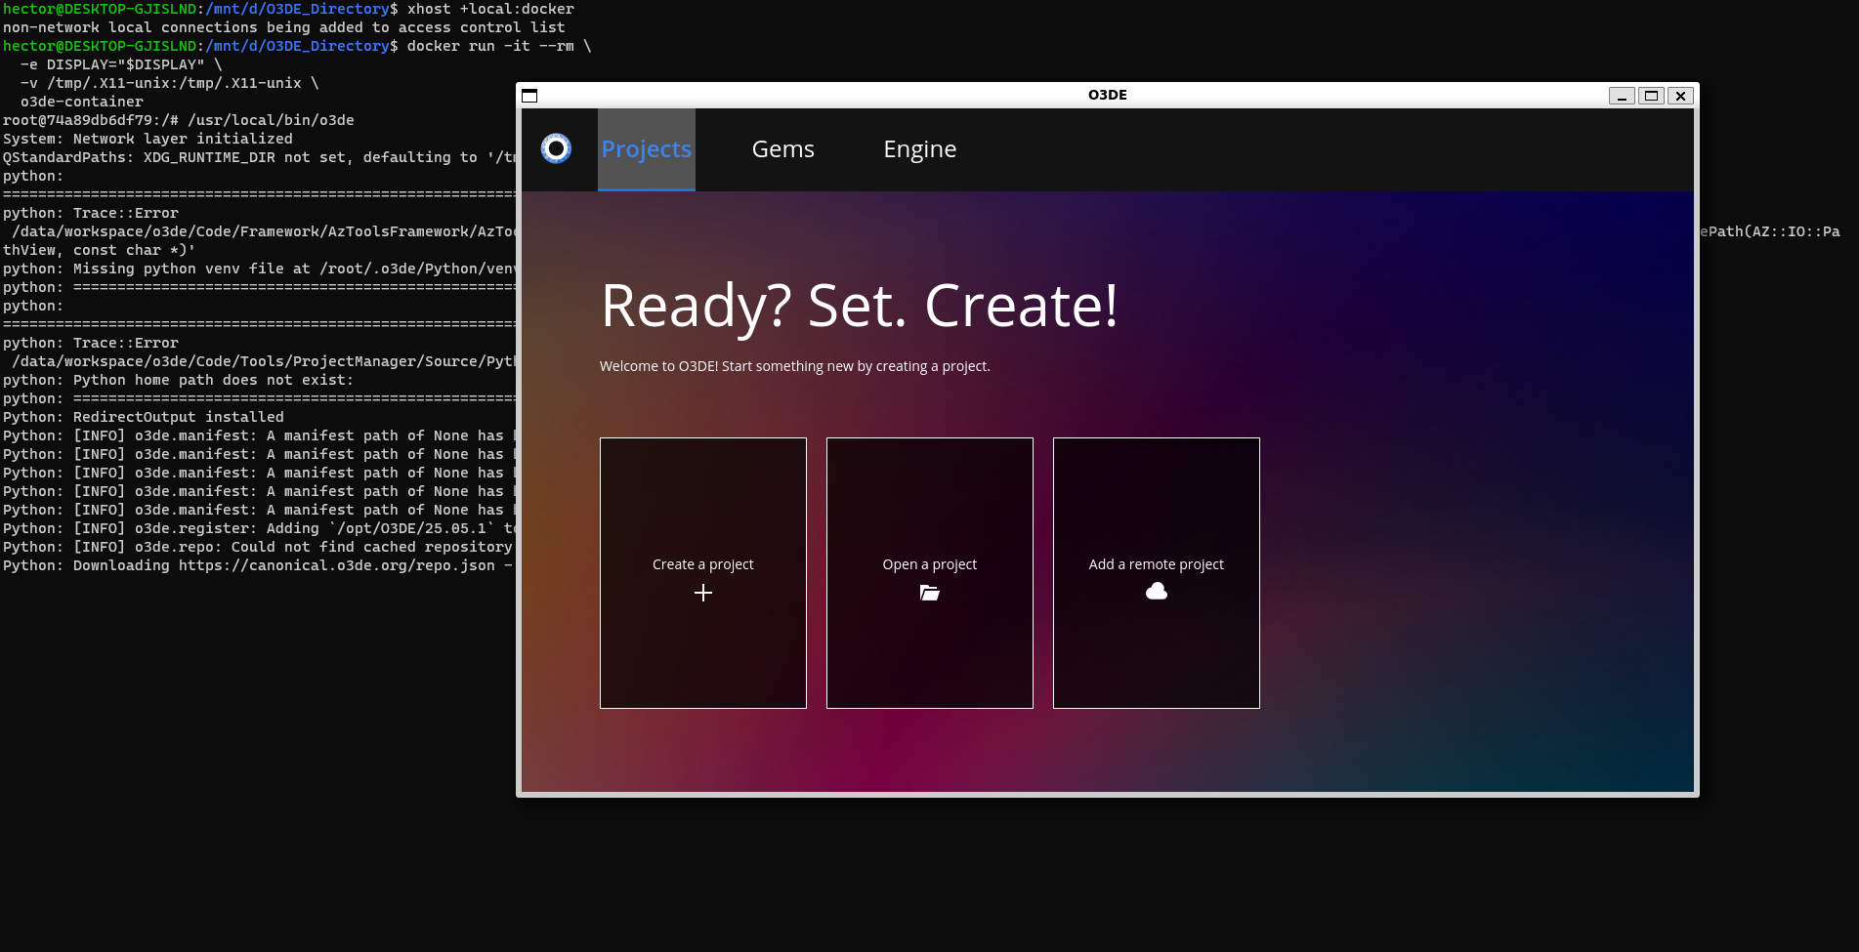The image size is (1859, 952).
Task: Go to the Engine tab
Action: (x=919, y=149)
